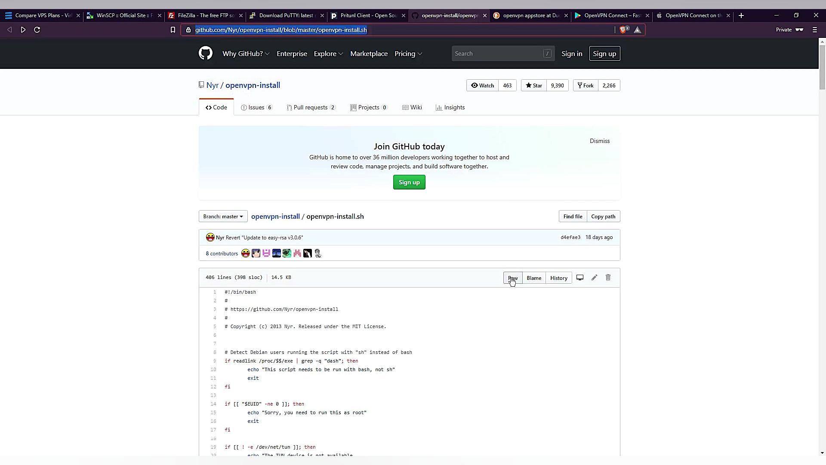The height and width of the screenshot is (465, 826).
Task: Click the green Sign up button
Action: tap(409, 183)
